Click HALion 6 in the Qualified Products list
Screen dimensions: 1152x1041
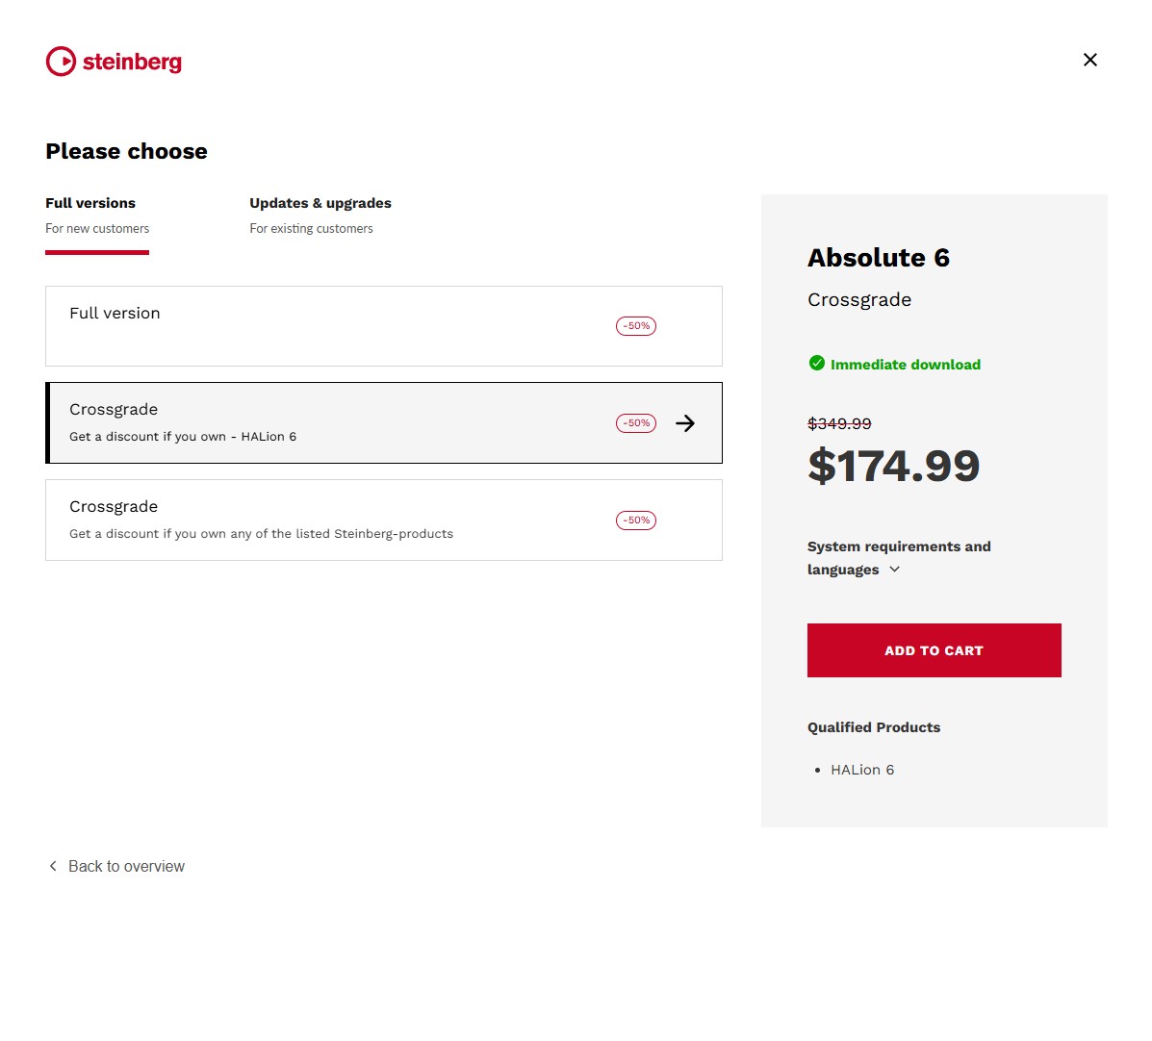point(862,770)
